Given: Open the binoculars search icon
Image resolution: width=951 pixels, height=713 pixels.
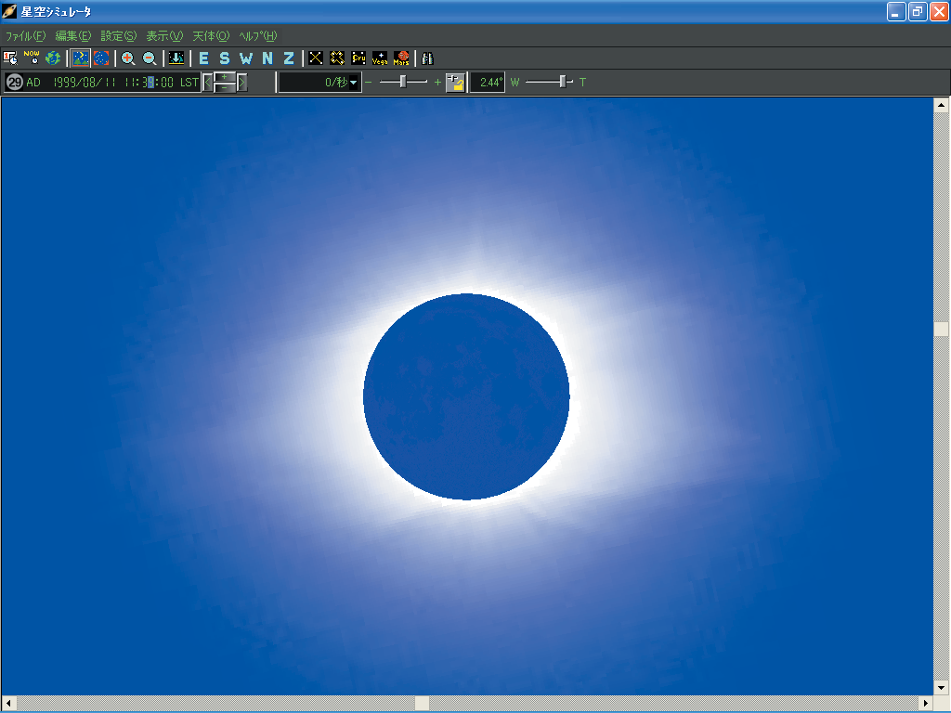Looking at the screenshot, I should [x=427, y=58].
